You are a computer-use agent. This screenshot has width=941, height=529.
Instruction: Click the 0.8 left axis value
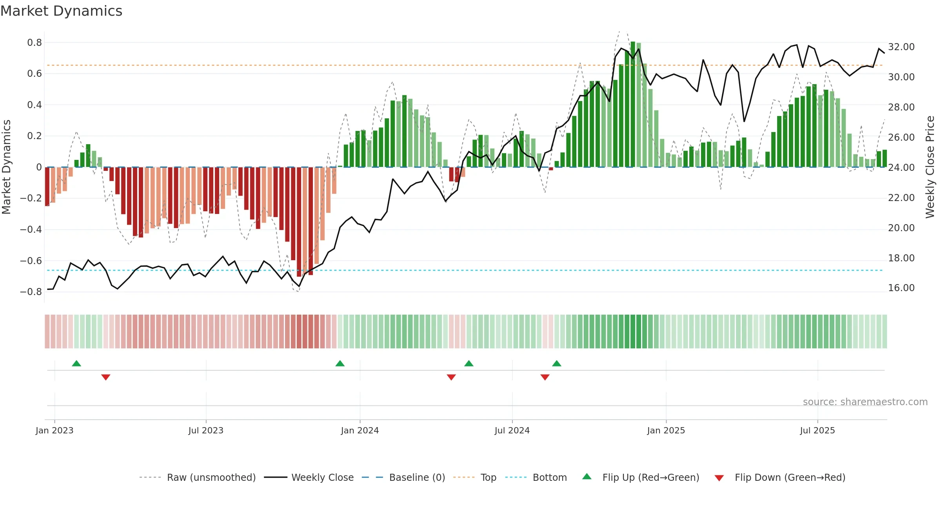click(x=35, y=42)
